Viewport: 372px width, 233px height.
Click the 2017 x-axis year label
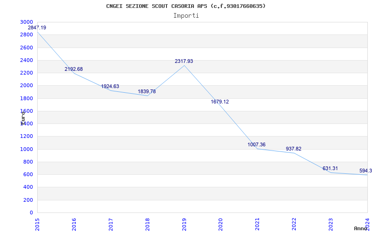tap(111, 224)
